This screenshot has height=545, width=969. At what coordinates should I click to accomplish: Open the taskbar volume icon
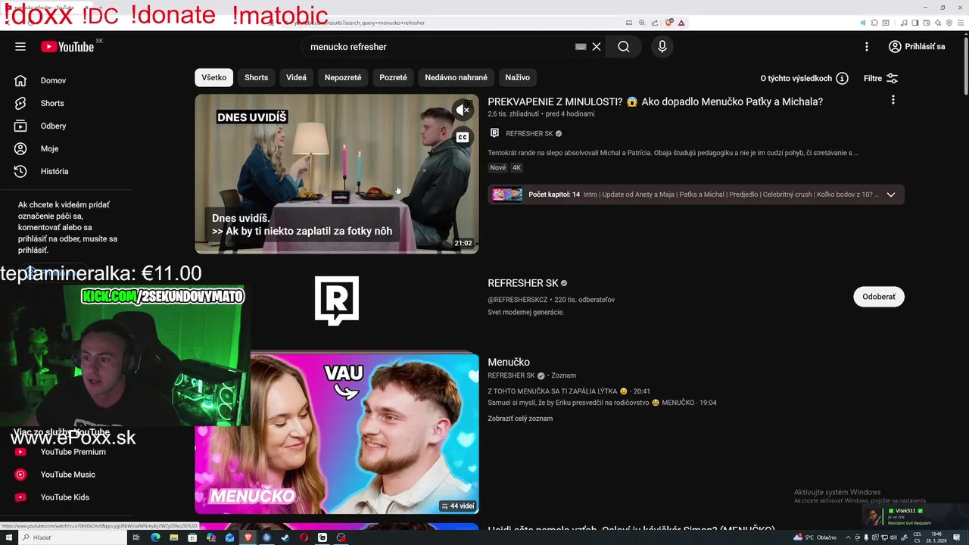point(893,537)
